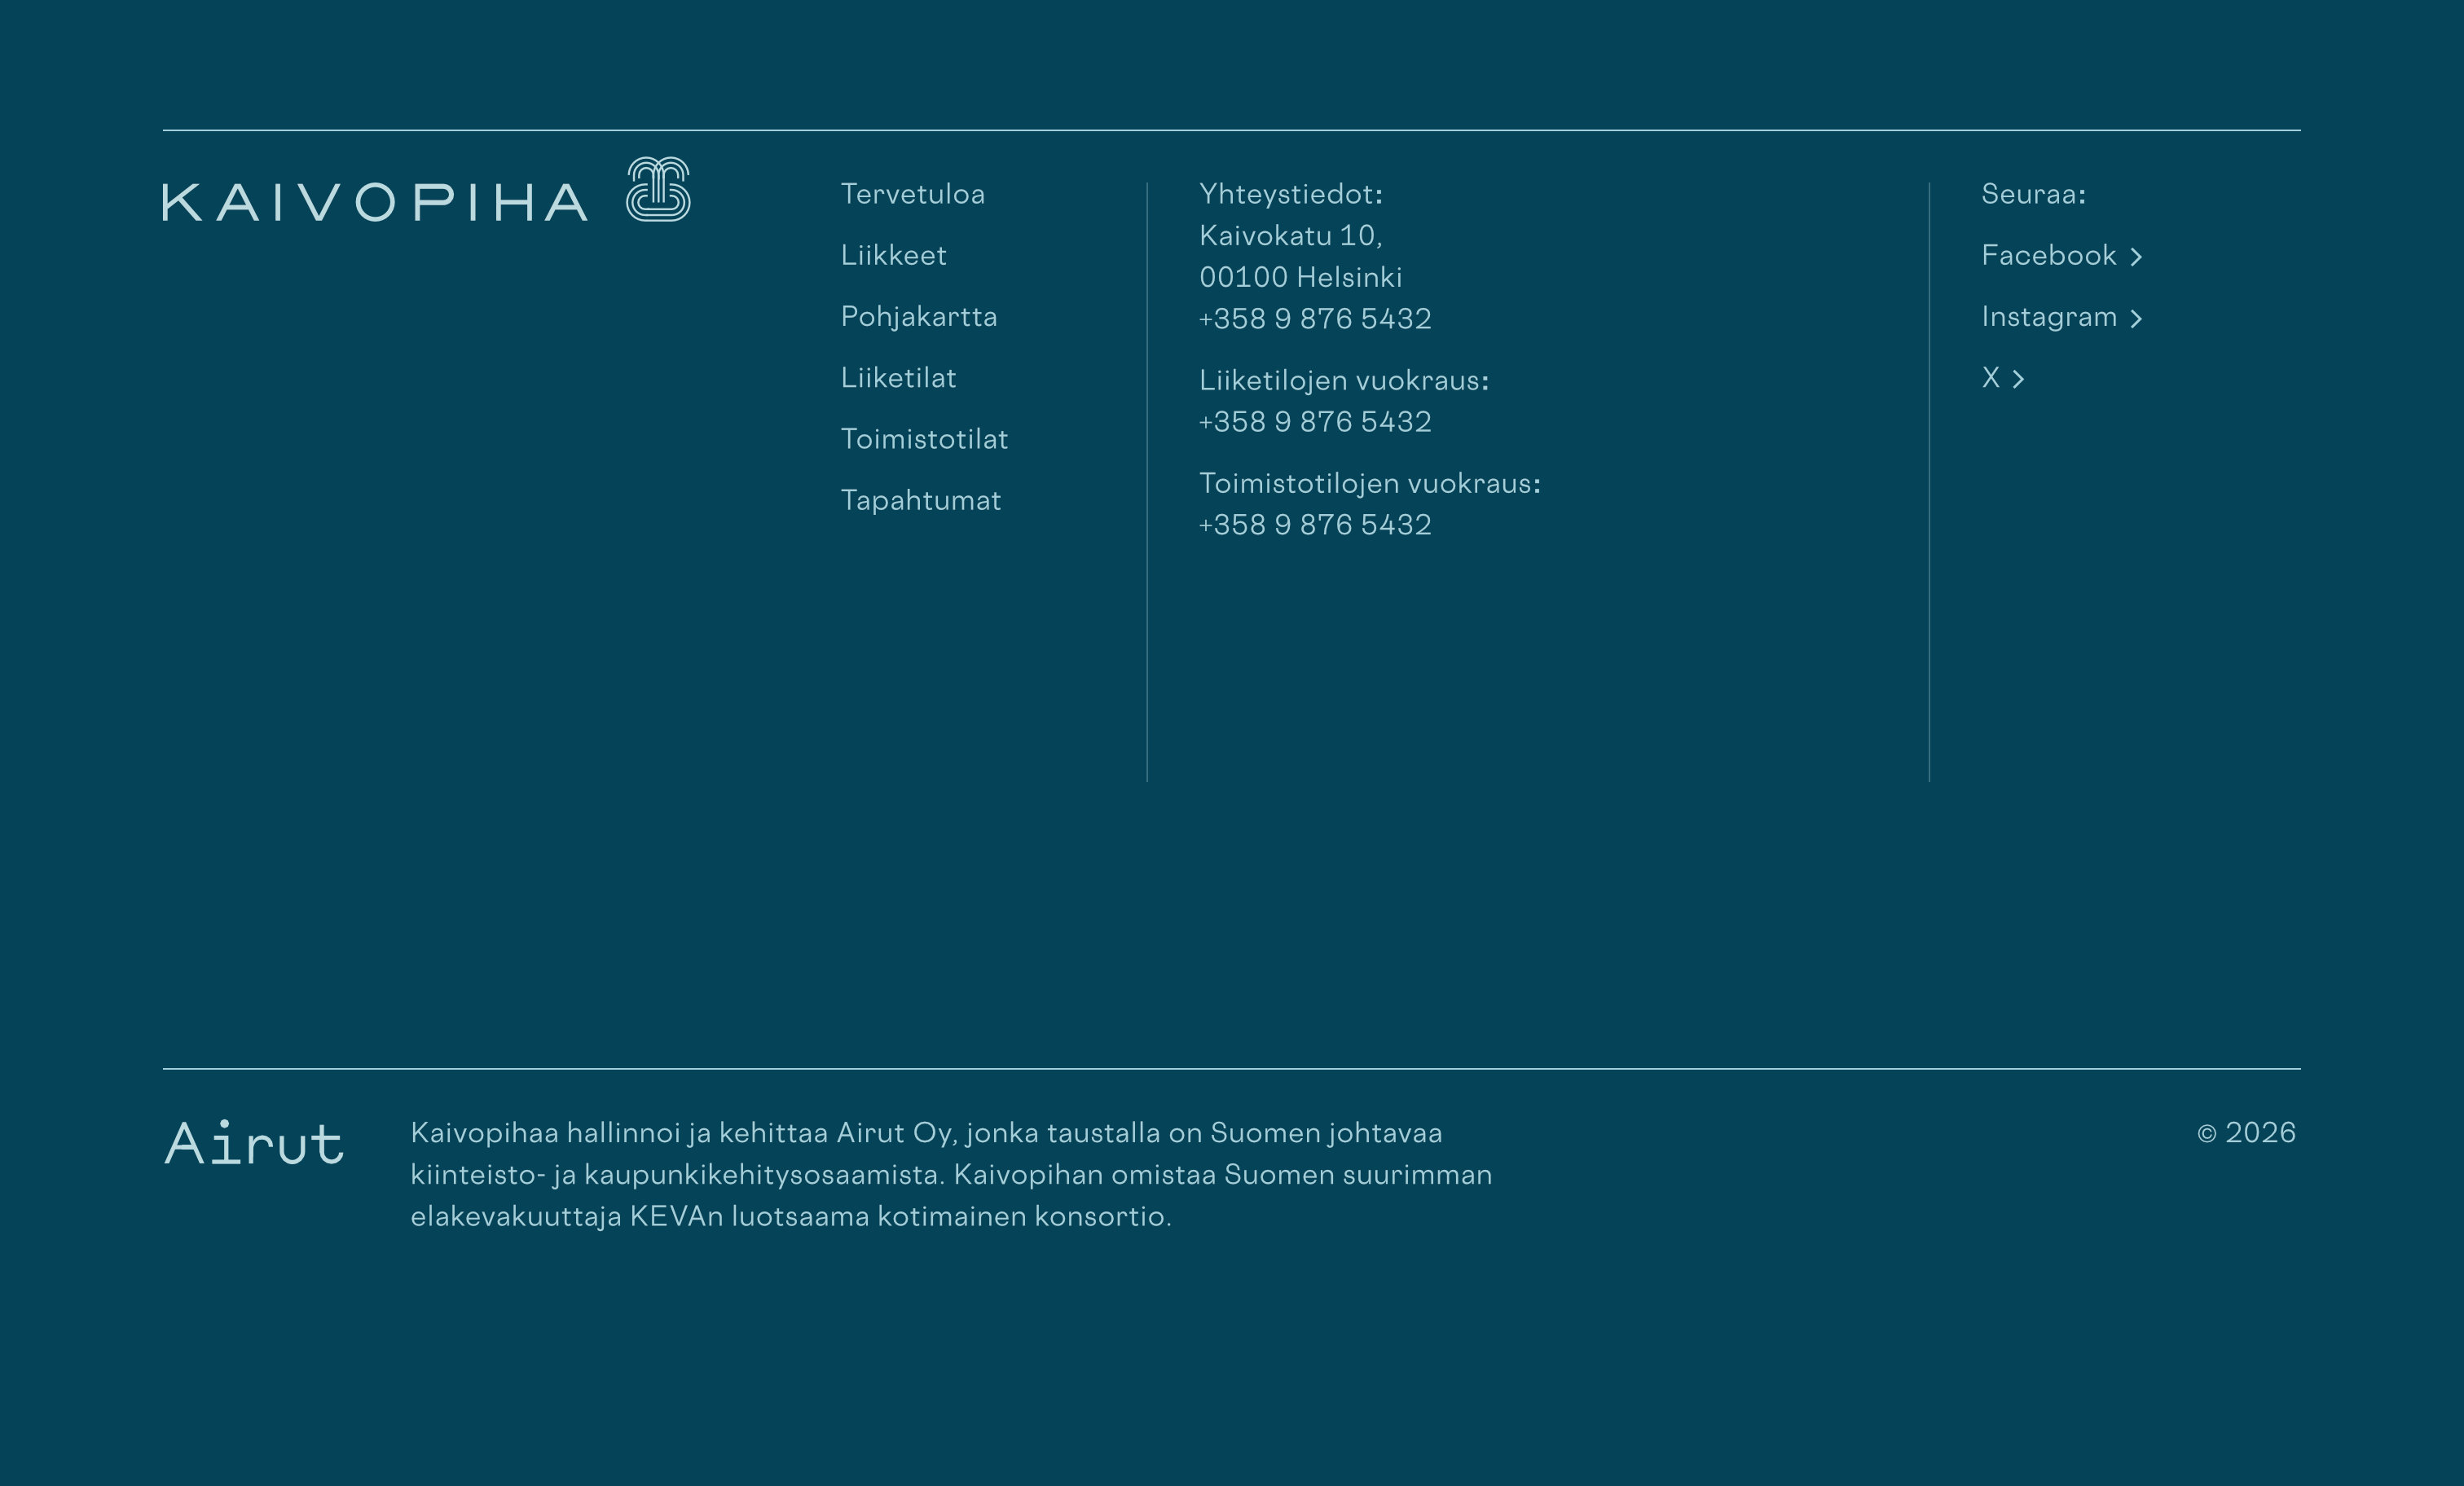Click the Kaivopiha fountain logo icon
Image resolution: width=2464 pixels, height=1486 pixels.
point(658,189)
